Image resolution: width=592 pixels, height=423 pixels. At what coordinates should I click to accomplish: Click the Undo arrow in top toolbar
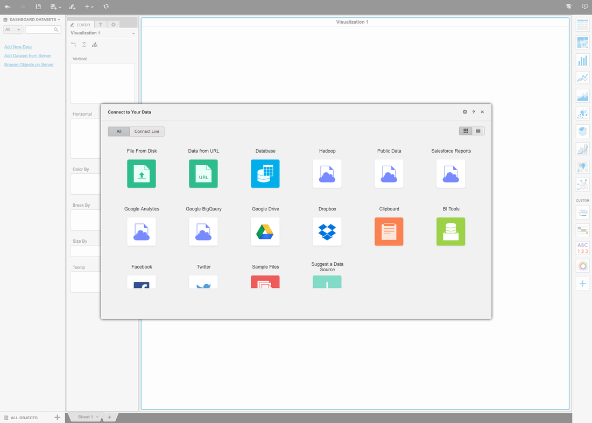(x=7, y=6)
